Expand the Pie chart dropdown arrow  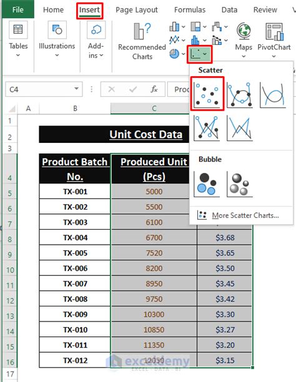tap(184, 54)
